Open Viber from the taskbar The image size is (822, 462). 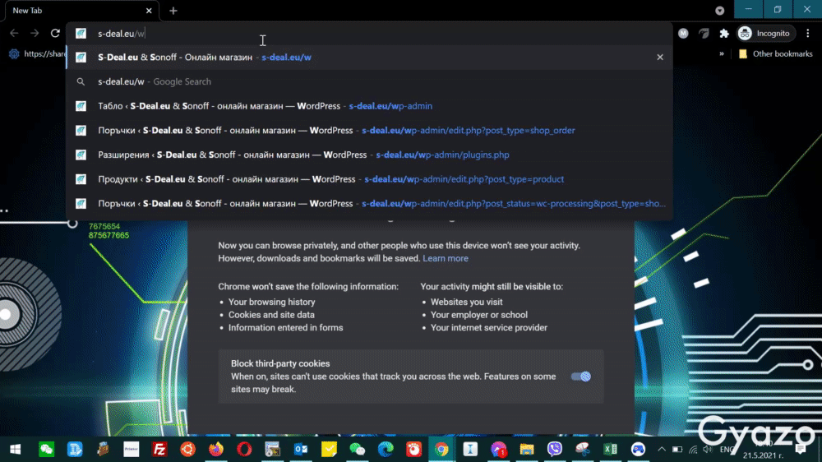[x=555, y=450]
